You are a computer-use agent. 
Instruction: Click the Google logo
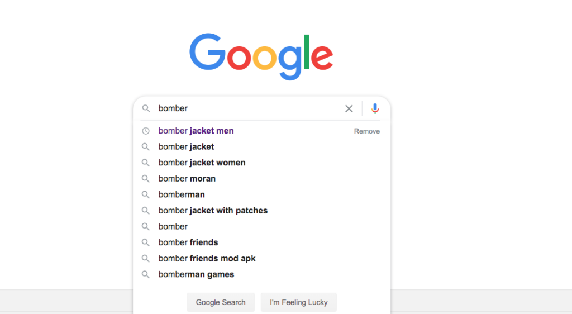[x=261, y=56]
